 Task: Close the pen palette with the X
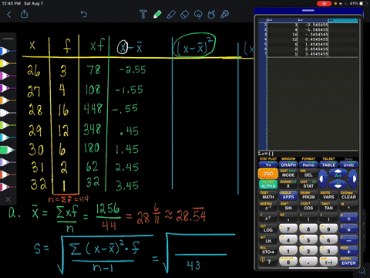click(8, 199)
